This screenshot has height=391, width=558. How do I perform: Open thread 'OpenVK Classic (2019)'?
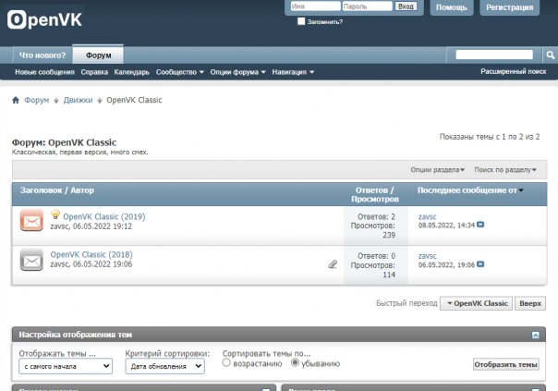click(x=104, y=216)
